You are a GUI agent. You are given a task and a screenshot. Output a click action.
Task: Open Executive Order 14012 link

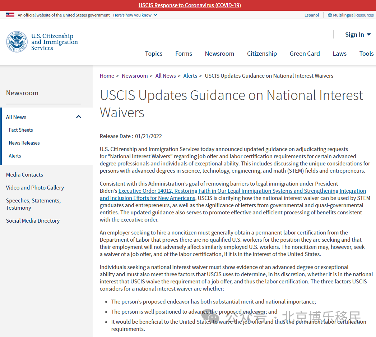pyautogui.click(x=233, y=194)
